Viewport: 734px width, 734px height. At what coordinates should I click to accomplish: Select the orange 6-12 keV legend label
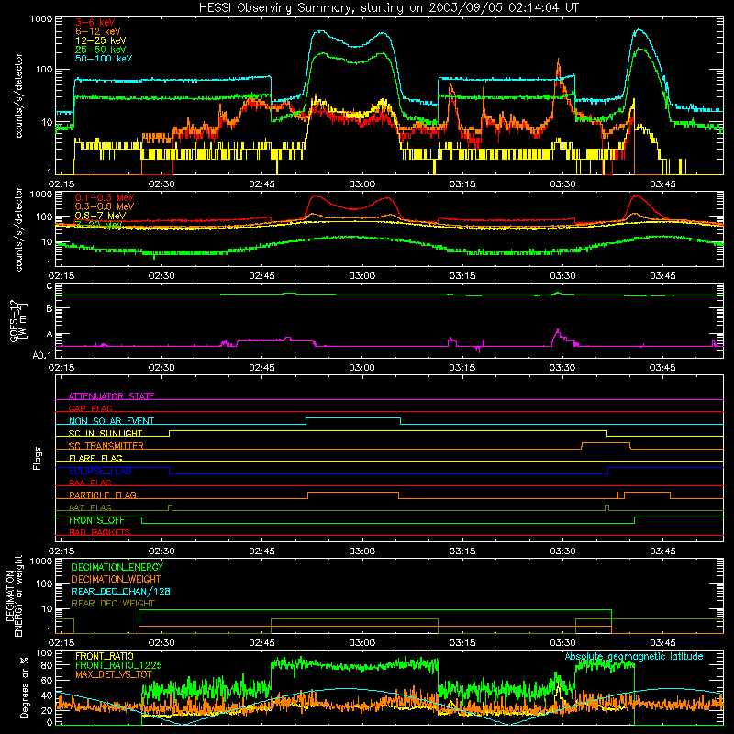pos(98,31)
